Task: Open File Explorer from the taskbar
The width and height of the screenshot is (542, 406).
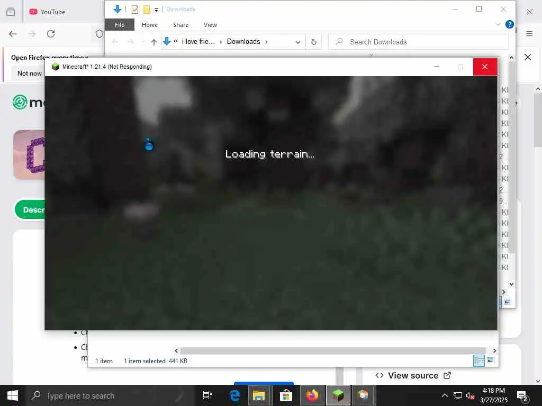Action: 258,395
